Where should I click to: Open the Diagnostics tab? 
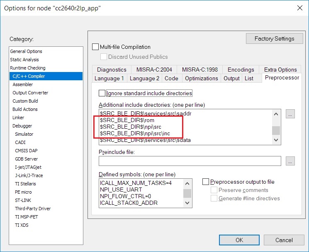pyautogui.click(x=112, y=70)
